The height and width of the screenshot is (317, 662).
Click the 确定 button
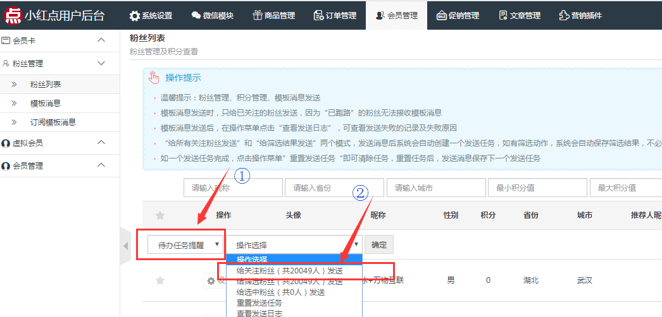[x=379, y=244]
